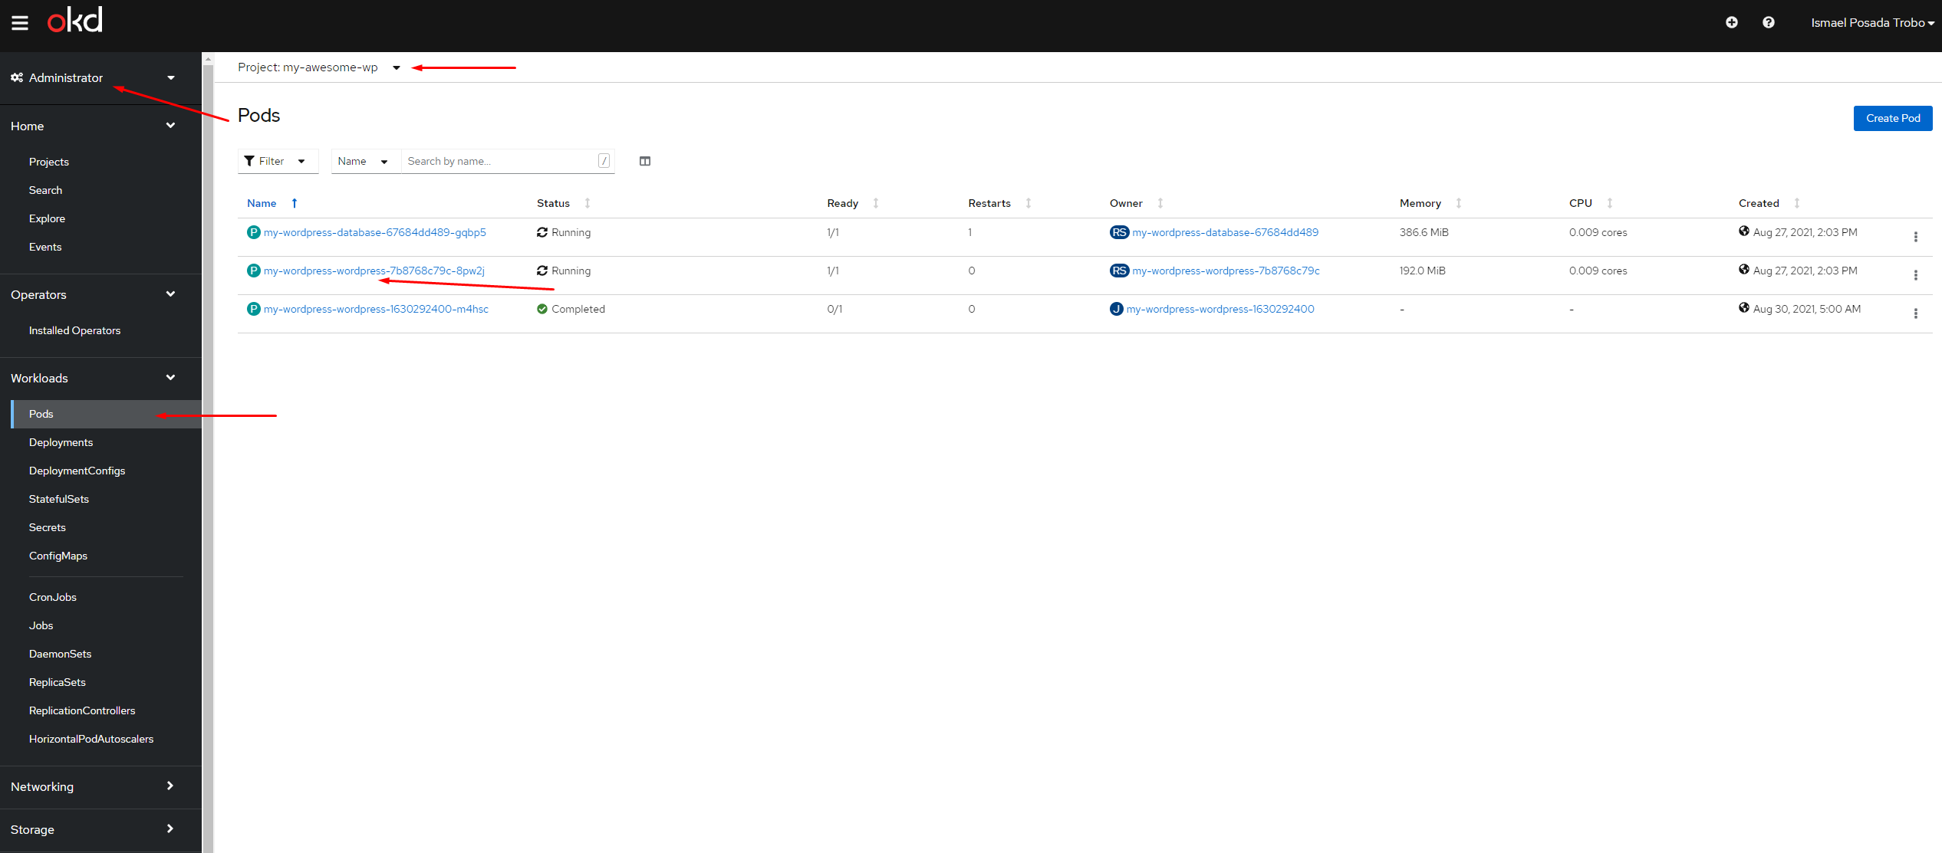Open DaemonSets in the sidebar
1942x853 pixels.
click(60, 654)
